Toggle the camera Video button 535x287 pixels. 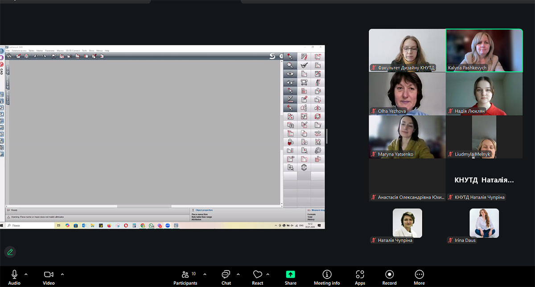pyautogui.click(x=49, y=277)
